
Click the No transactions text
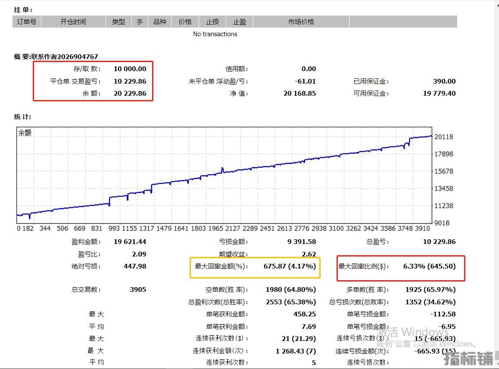(215, 34)
